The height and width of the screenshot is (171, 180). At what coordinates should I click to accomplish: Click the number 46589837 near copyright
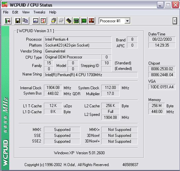(x=130, y=165)
